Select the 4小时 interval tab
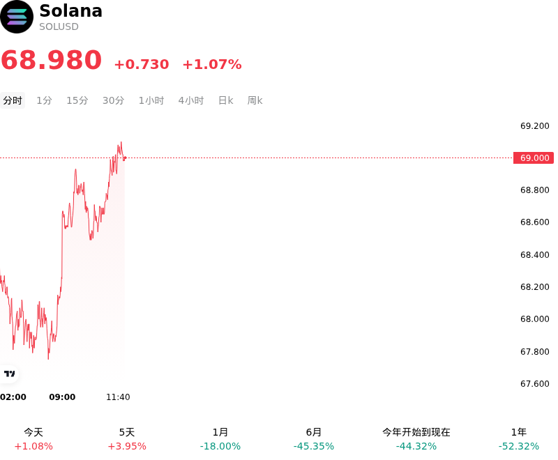The height and width of the screenshot is (460, 558). point(190,100)
